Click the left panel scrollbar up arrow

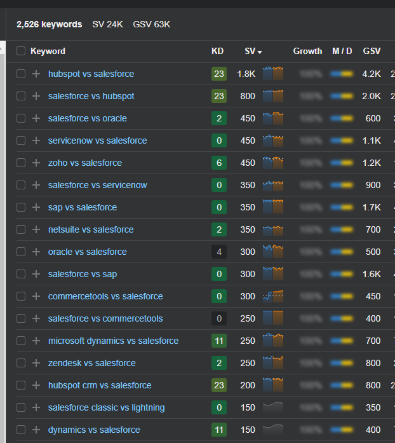click(x=1, y=49)
